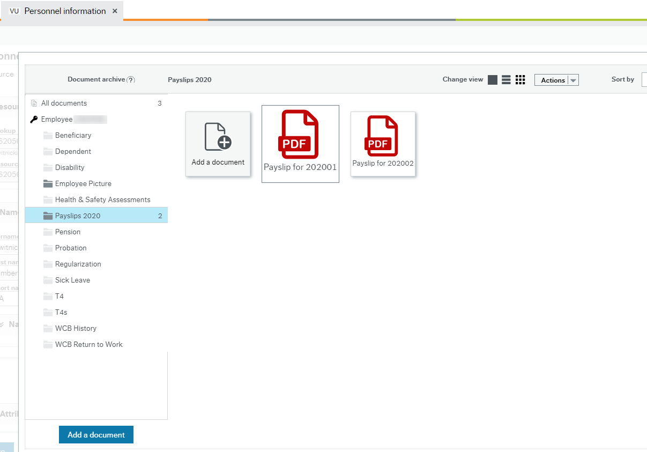This screenshot has height=452, width=647.
Task: Click the Add a document tile
Action: pos(218,143)
